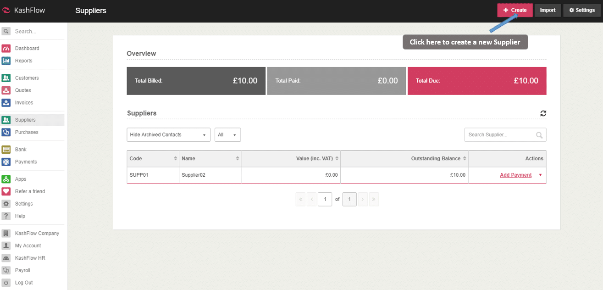
Task: Click the Add Payment link for Supplier02
Action: pos(515,175)
